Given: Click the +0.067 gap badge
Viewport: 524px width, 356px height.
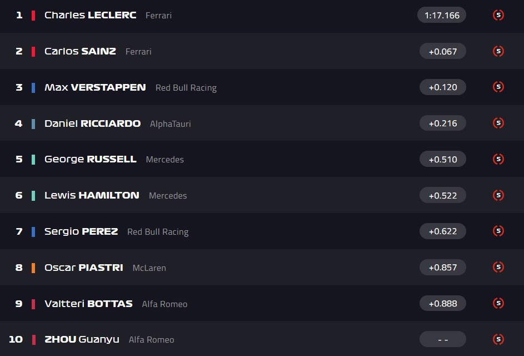Looking at the screenshot, I should [442, 51].
